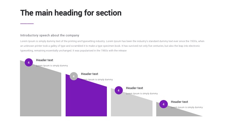
Task: Click the caption under the first step header
Action: click(x=52, y=66)
